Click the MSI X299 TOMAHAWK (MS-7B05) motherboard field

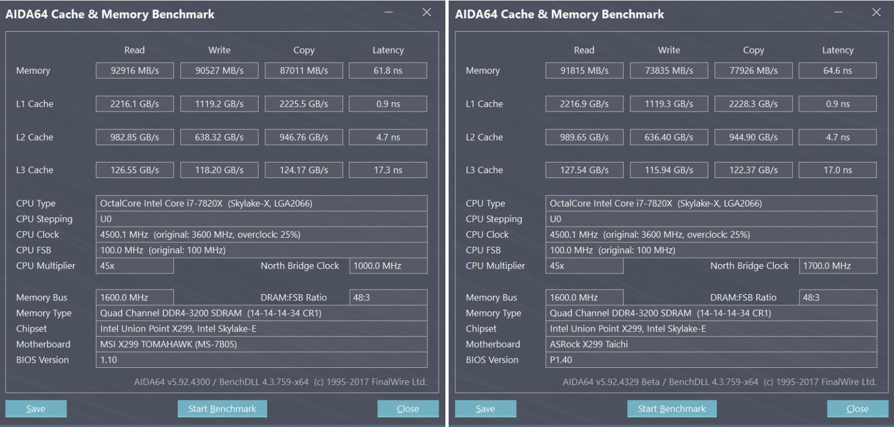point(261,344)
